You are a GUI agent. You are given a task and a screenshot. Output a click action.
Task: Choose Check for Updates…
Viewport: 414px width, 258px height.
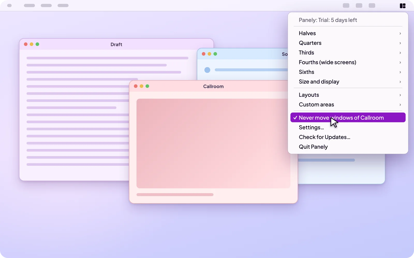pyautogui.click(x=348, y=137)
